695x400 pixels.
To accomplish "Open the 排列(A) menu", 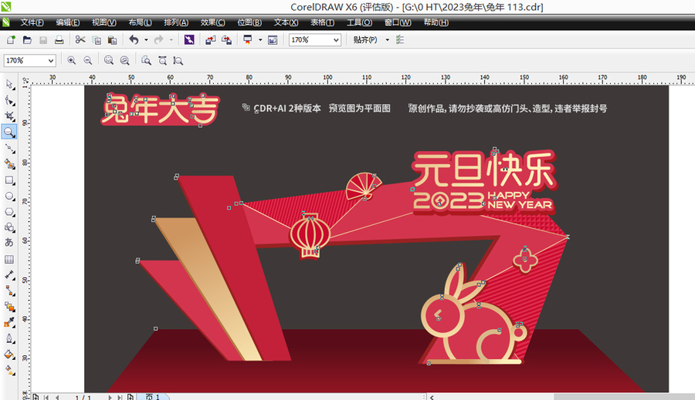I will 176,22.
